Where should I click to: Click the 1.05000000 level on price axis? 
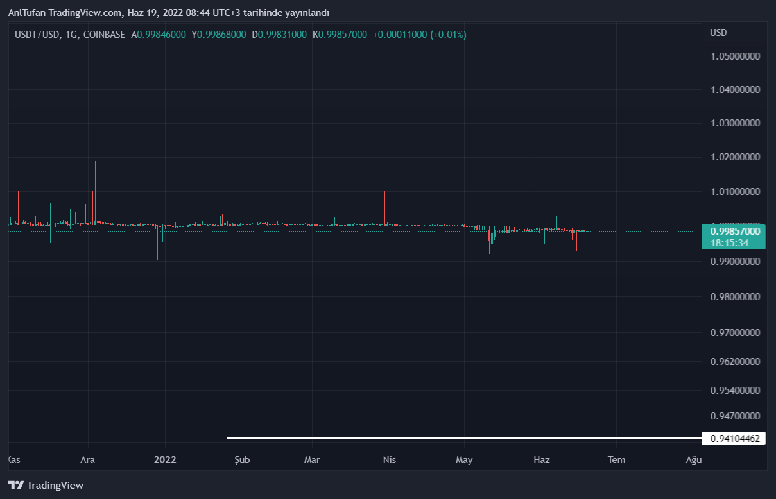coord(735,56)
